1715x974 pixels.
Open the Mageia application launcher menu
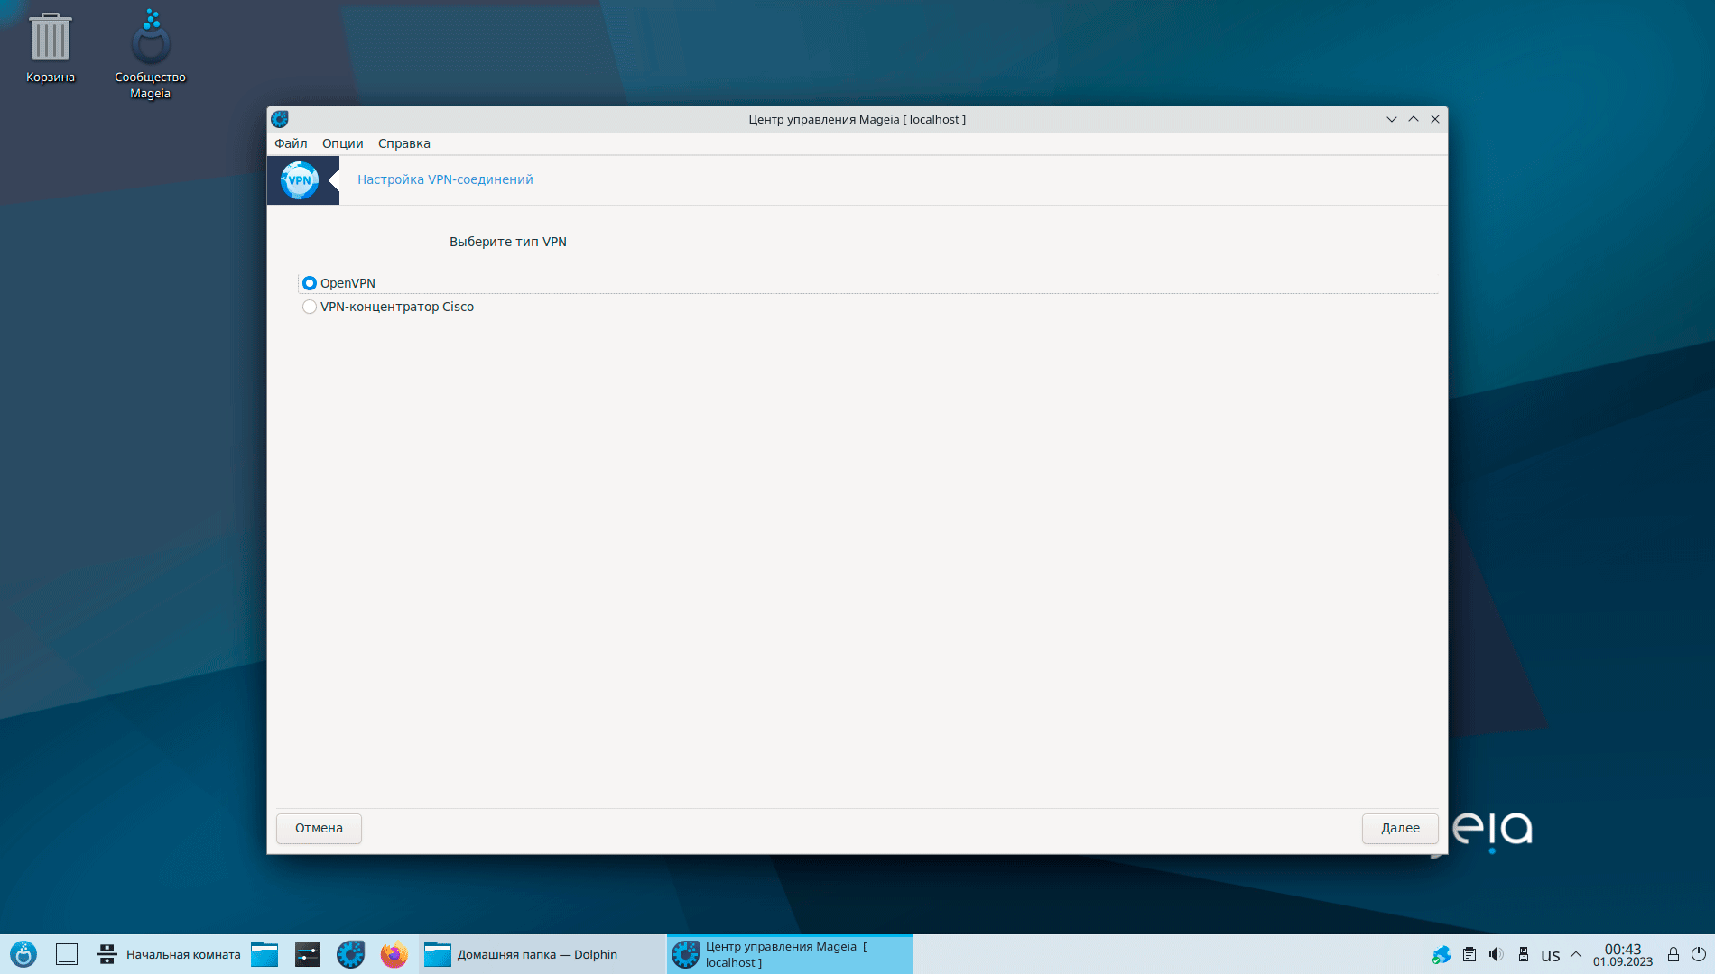23,954
